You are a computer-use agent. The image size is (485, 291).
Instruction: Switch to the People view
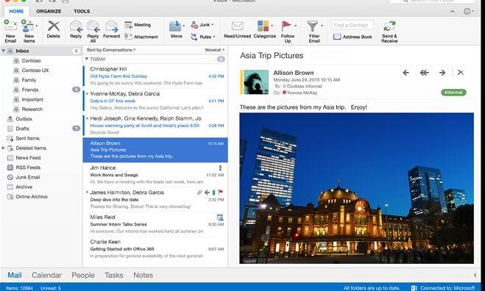83,275
